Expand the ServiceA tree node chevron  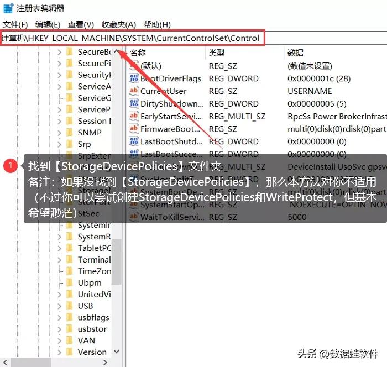pyautogui.click(x=59, y=87)
